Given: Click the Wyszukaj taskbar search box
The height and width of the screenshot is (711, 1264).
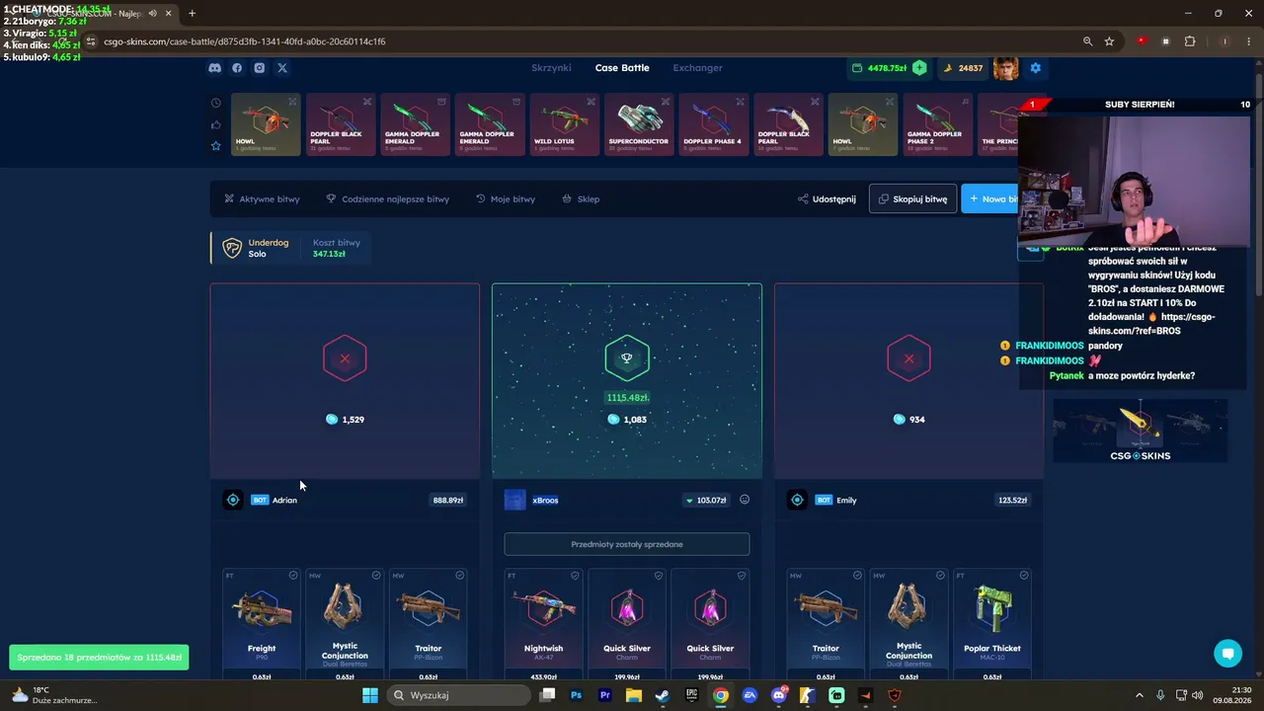Looking at the screenshot, I should tap(457, 695).
